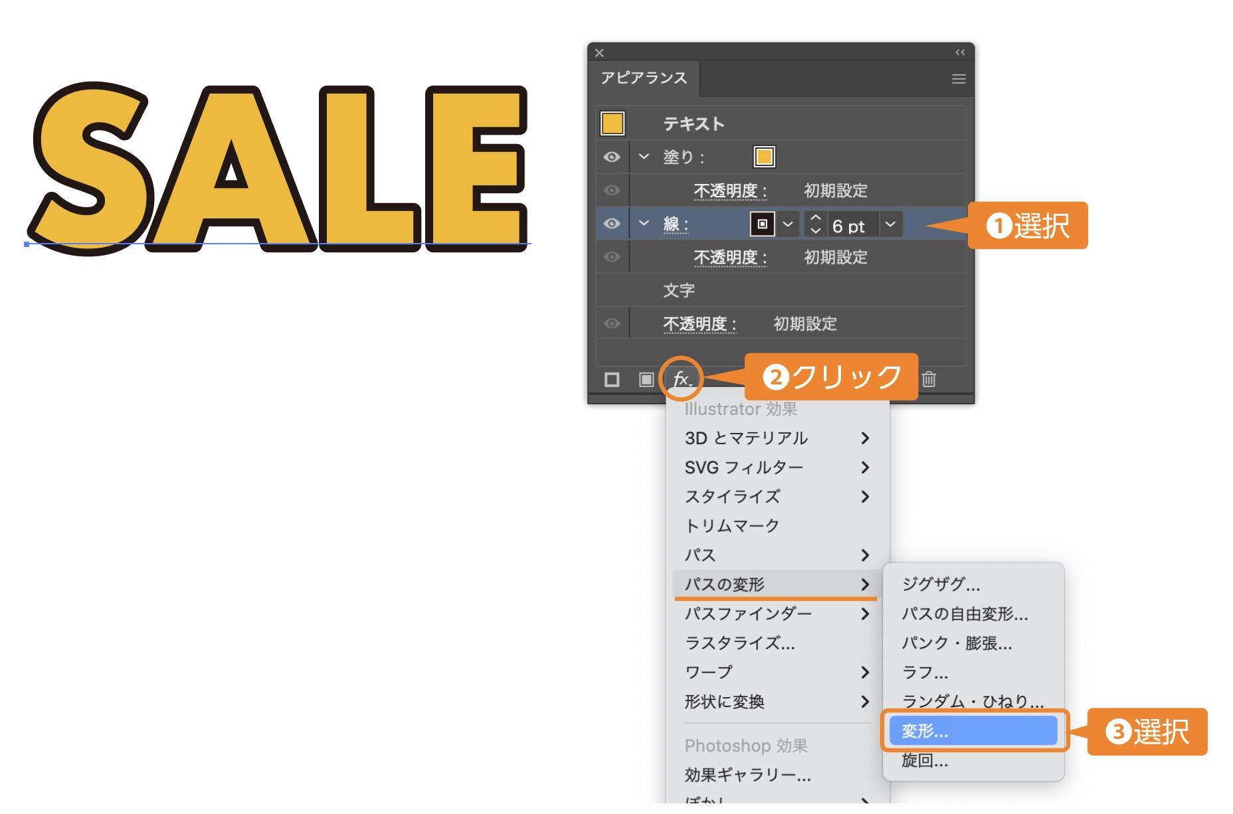Click the trash Delete Selected Item icon
1233x814 pixels.
[x=929, y=379]
